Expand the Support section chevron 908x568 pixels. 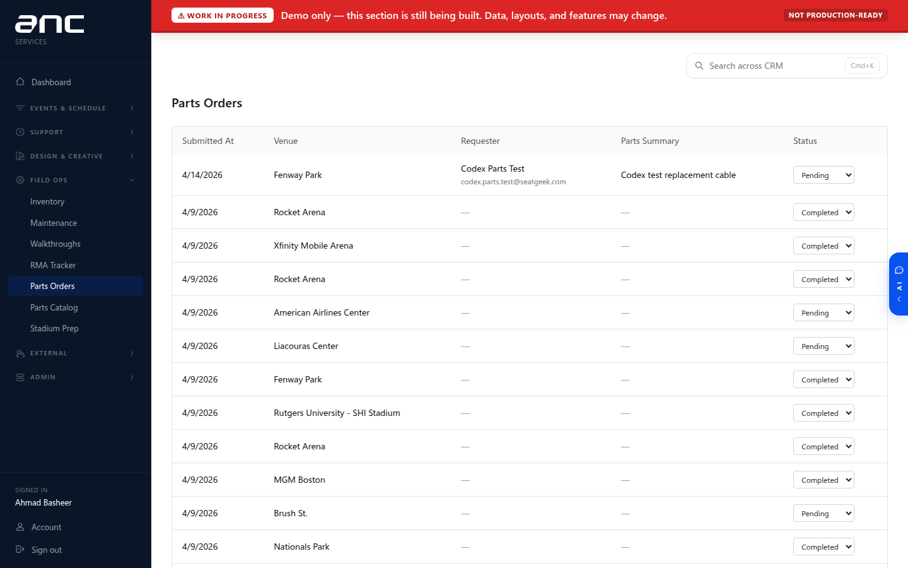coord(132,132)
